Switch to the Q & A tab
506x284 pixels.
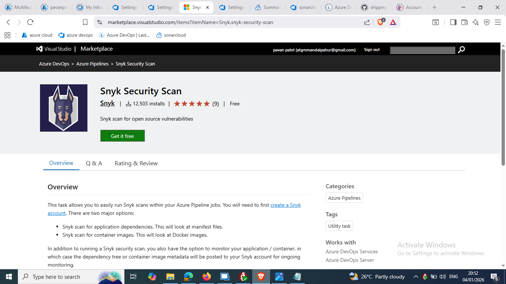click(94, 163)
